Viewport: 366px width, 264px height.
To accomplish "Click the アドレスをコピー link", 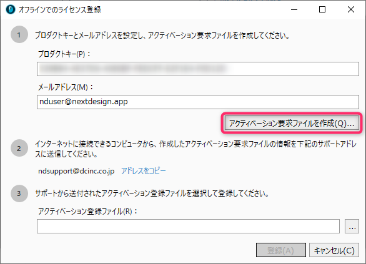I will [x=143, y=171].
